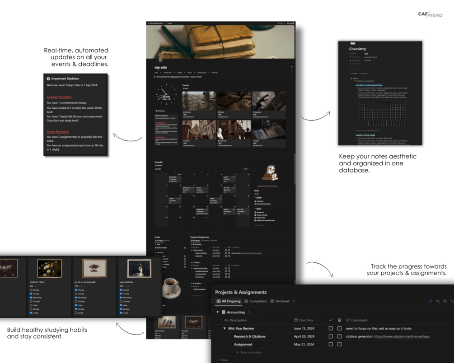Click New at the bottom of Accounting group
The height and width of the screenshot is (363, 454).
(222, 360)
